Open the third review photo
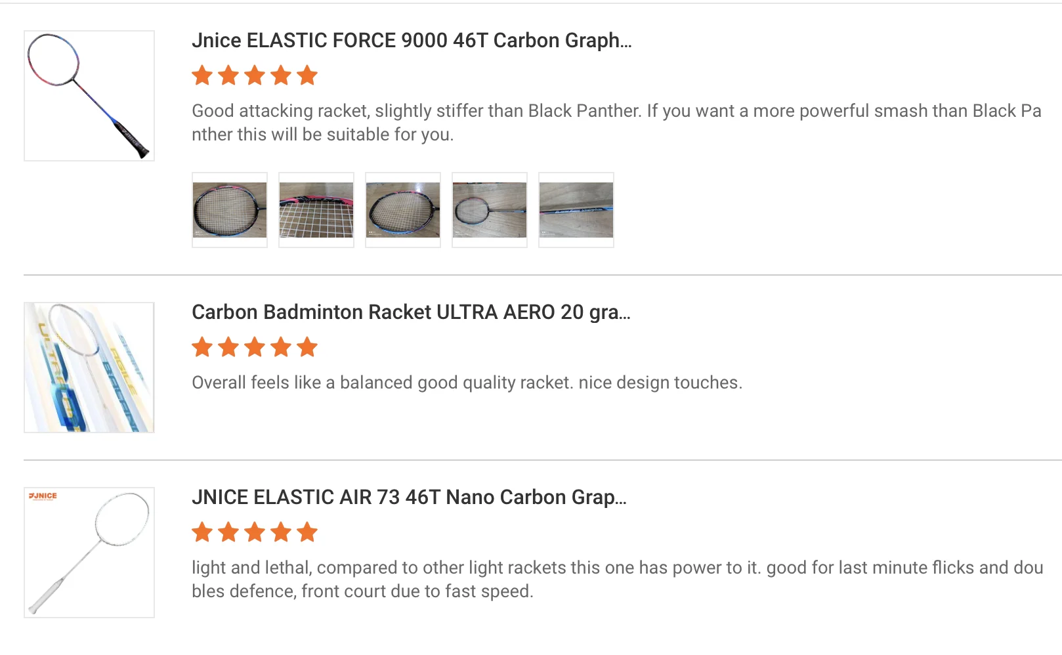 tap(403, 210)
